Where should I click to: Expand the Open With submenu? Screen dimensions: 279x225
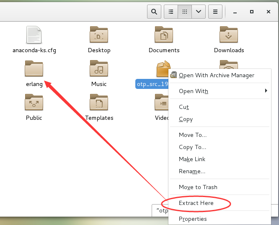pos(220,91)
